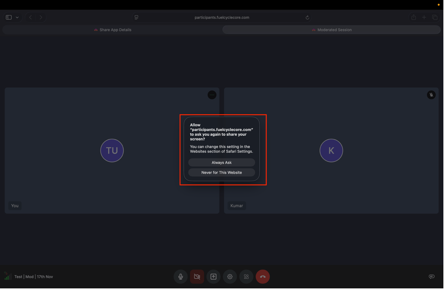Screen dimensions: 445x290
Task: End the call with red hang-up button
Action: pos(263,276)
